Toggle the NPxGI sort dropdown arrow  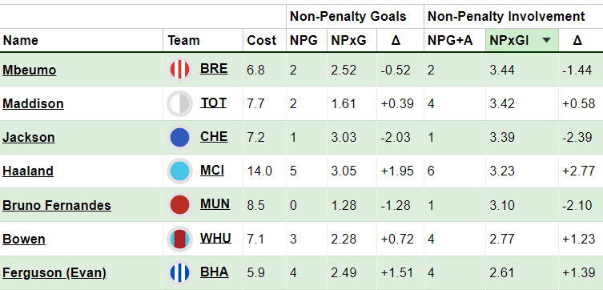click(x=547, y=40)
